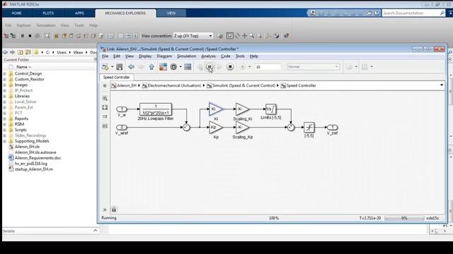453x254 pixels.
Task: Select the Ki gain block
Action: click(215, 109)
